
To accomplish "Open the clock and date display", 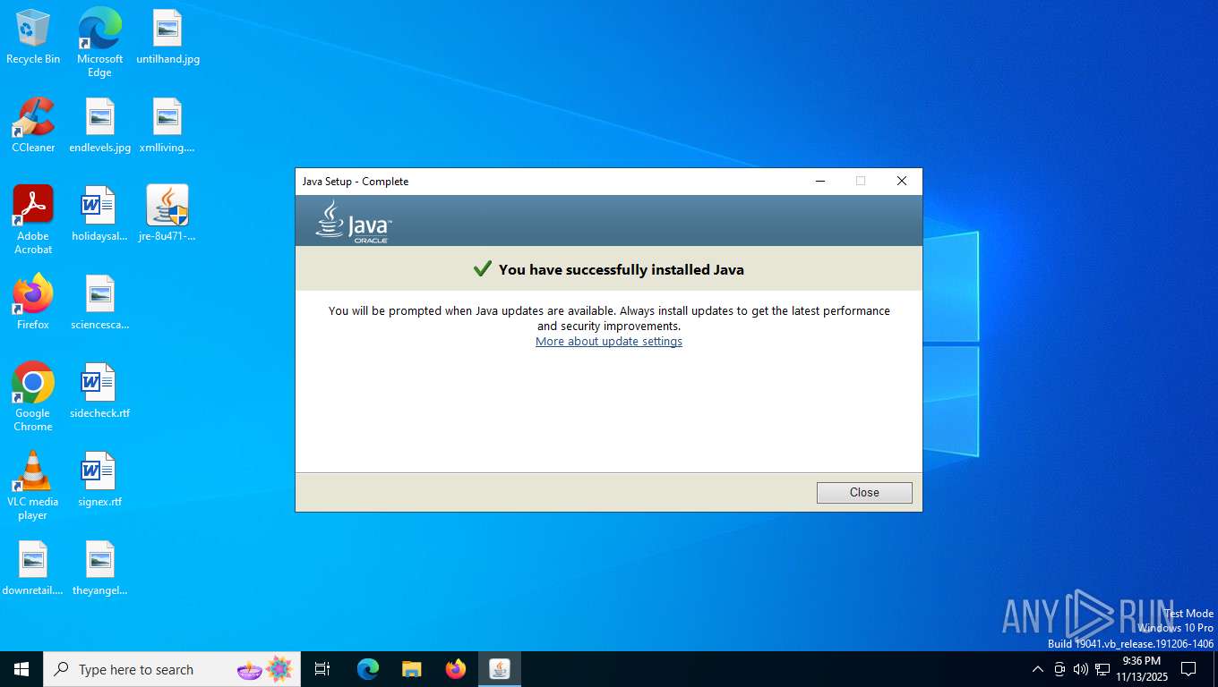I will point(1142,669).
